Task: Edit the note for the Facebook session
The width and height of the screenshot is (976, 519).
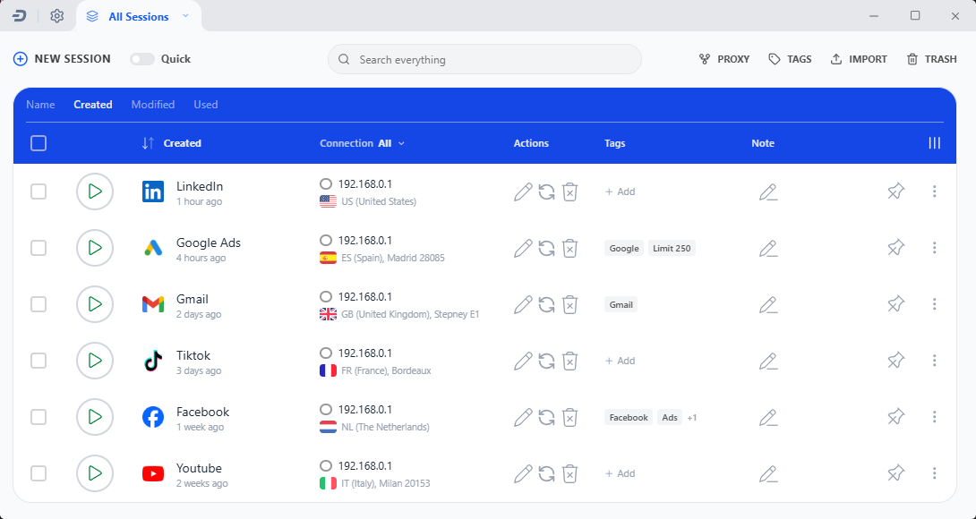Action: tap(768, 417)
